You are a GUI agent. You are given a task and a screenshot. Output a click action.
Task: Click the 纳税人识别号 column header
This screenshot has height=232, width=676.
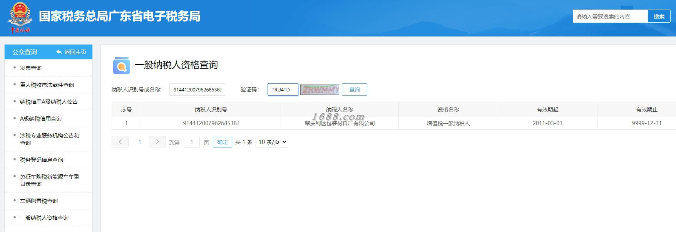(x=211, y=109)
